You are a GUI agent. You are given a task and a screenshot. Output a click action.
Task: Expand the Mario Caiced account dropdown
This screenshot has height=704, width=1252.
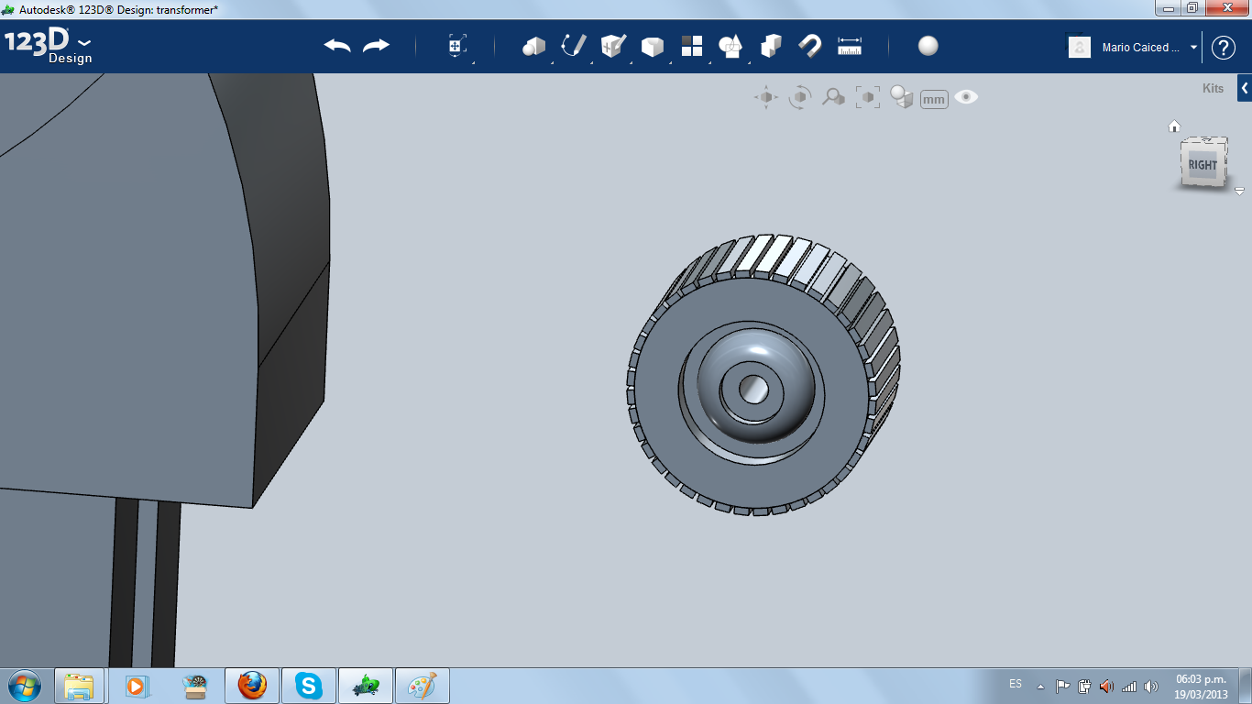1194,48
